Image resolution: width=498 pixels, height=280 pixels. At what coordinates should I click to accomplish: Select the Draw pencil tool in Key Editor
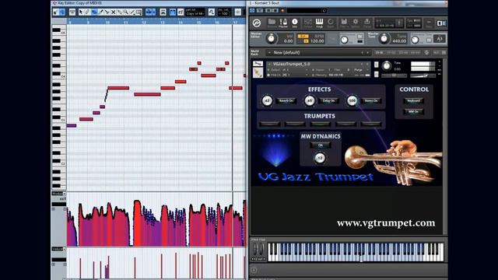[x=87, y=12]
